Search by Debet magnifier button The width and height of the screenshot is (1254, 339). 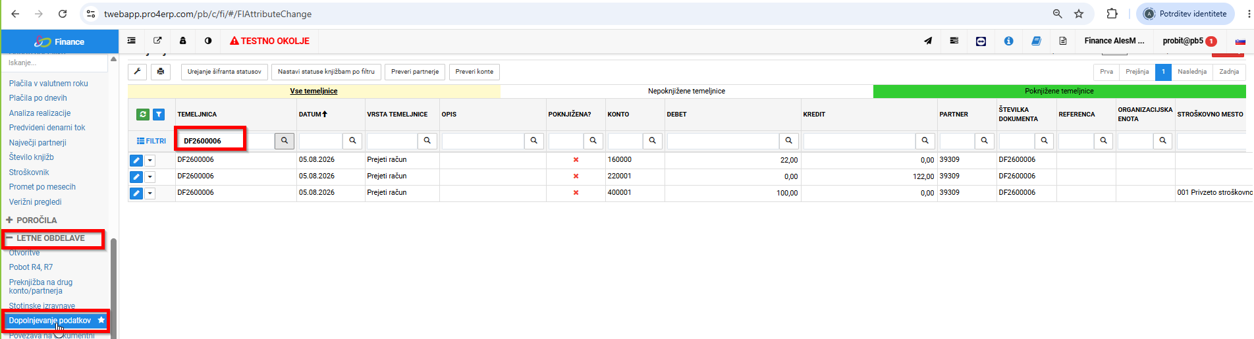coord(789,141)
